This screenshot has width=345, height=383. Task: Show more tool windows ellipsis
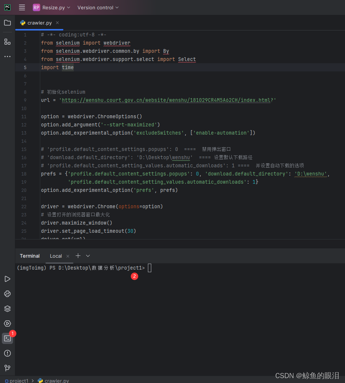point(7,57)
